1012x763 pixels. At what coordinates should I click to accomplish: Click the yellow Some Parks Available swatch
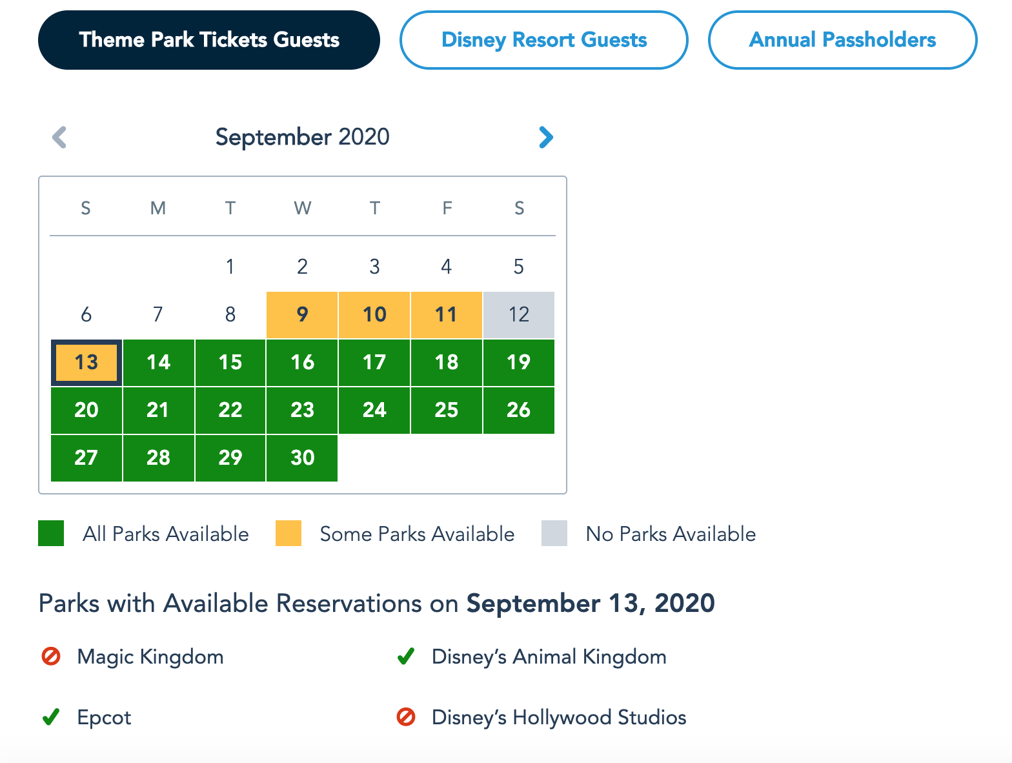[288, 533]
